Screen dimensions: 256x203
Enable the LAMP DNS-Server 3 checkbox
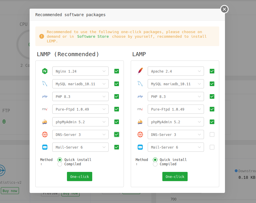(212, 134)
